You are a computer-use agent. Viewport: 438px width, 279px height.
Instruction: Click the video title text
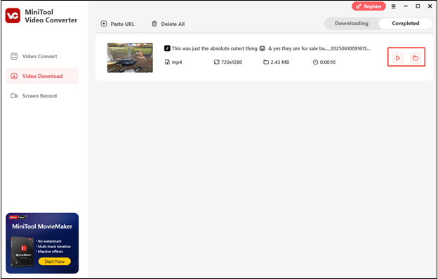[x=271, y=48]
